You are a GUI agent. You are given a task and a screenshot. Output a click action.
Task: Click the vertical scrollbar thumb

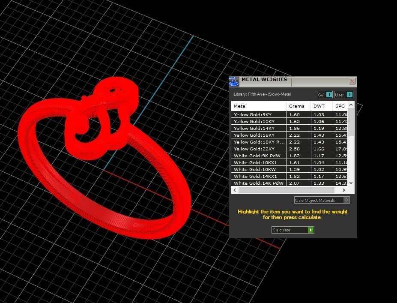[351, 122]
